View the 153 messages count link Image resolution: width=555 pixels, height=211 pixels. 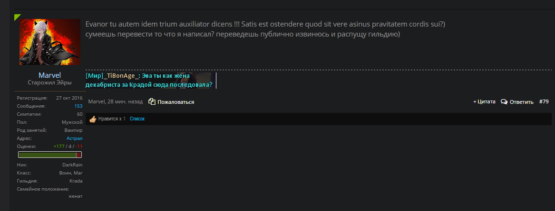coord(78,106)
